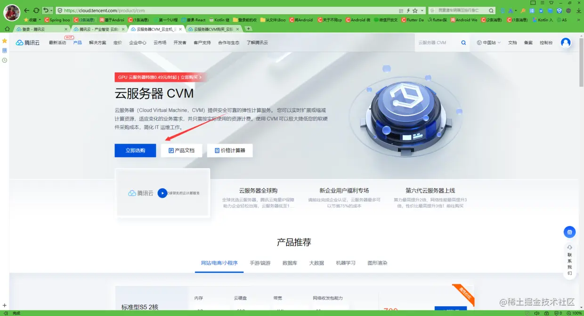Open 云市场 in navigation
Screen dimensions: 584x316
(x=160, y=42)
